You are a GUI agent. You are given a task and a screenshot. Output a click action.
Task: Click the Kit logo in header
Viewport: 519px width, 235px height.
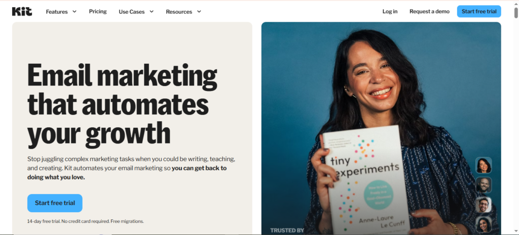pyautogui.click(x=22, y=12)
